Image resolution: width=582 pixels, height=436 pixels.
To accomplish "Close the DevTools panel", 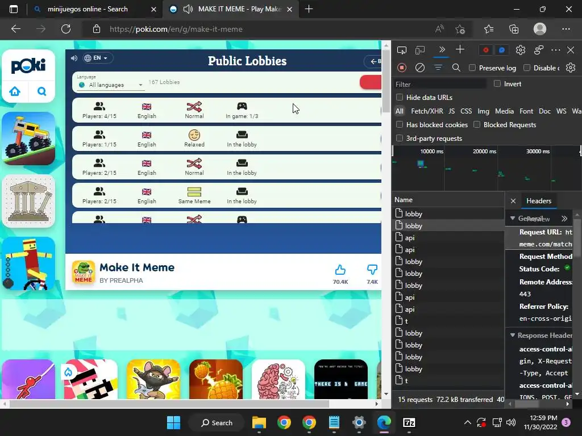I will [571, 50].
